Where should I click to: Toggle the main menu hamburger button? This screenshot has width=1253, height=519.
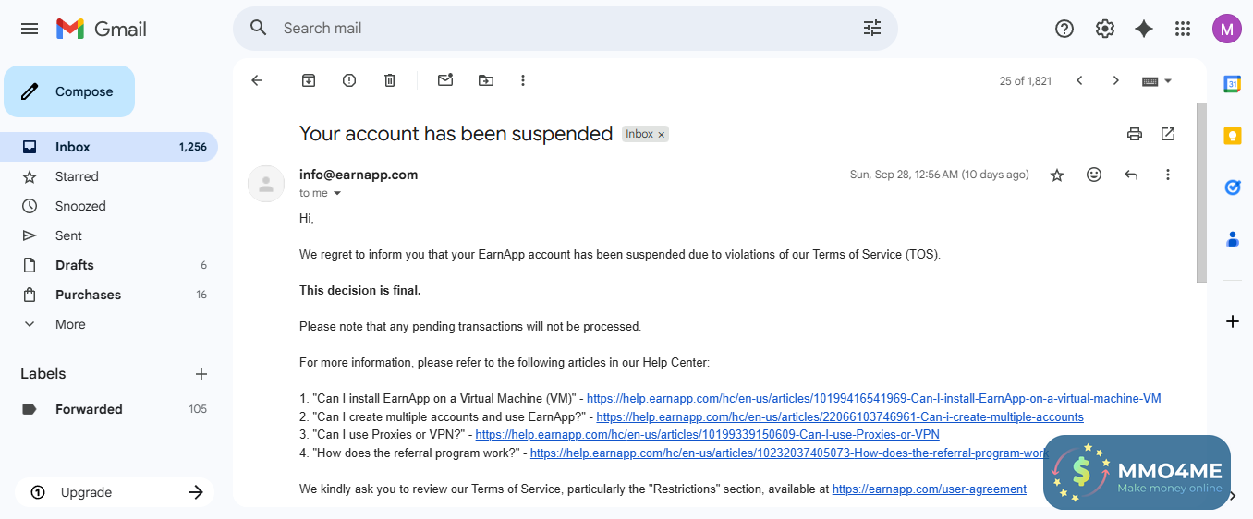(x=30, y=29)
